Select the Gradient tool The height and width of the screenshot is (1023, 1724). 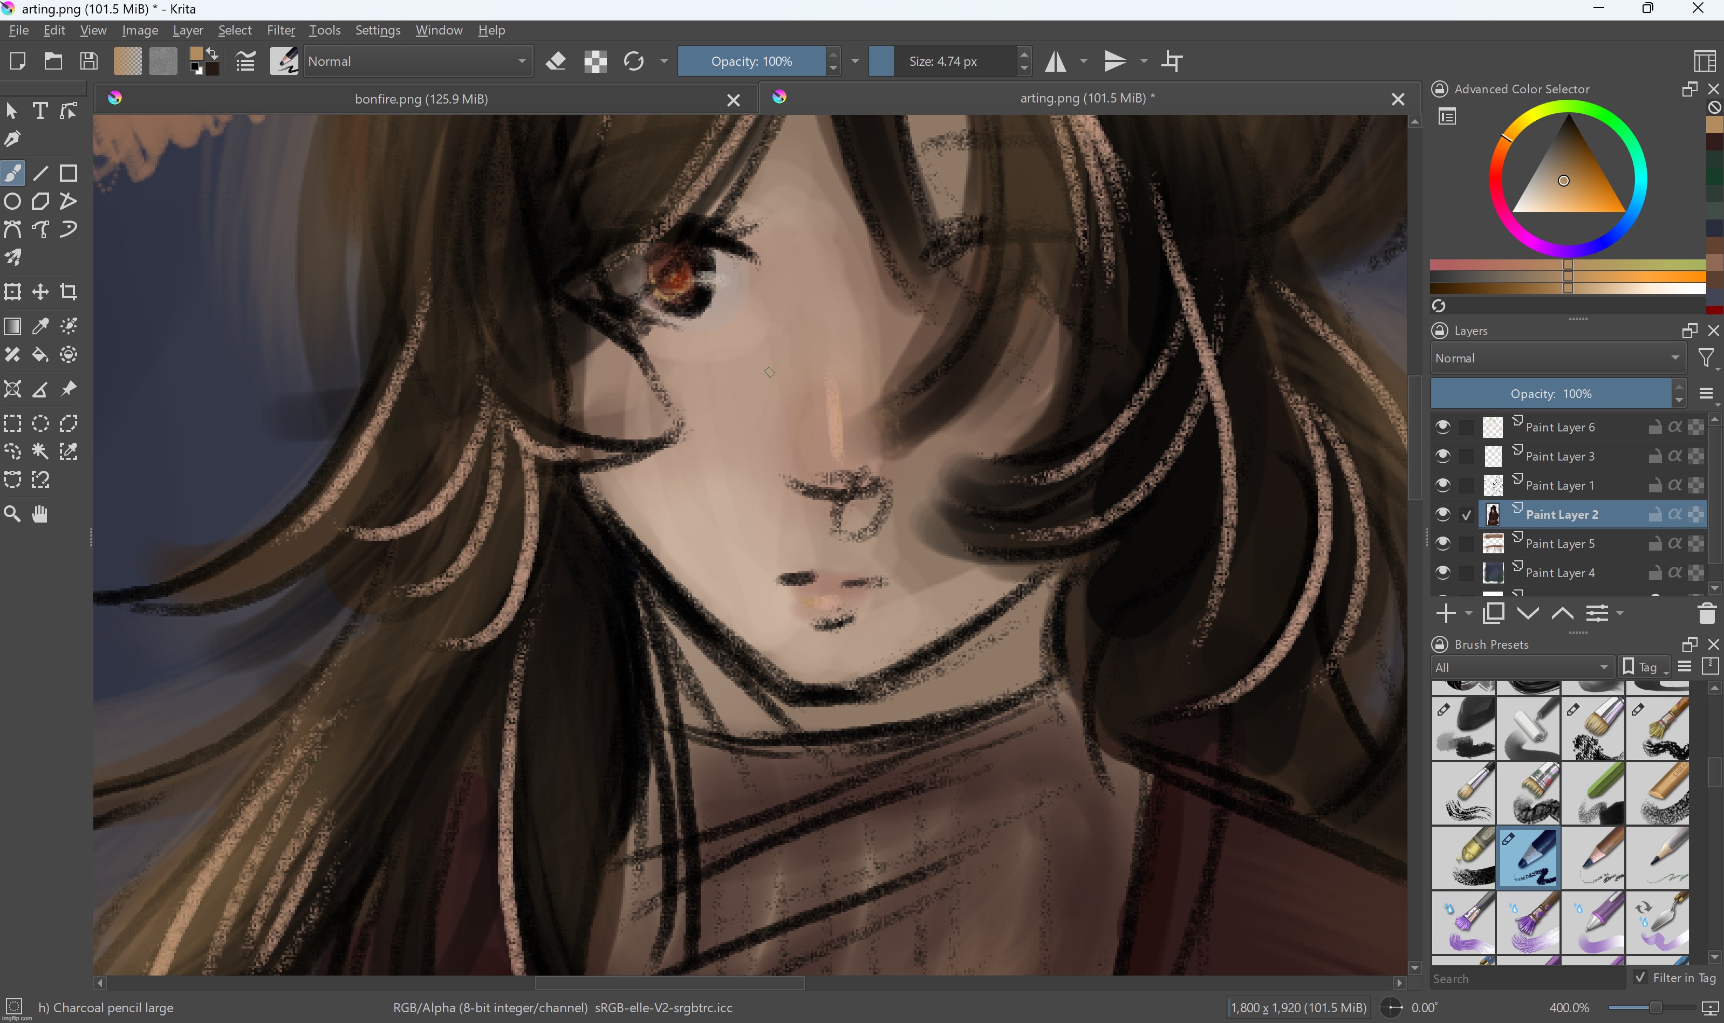12,326
